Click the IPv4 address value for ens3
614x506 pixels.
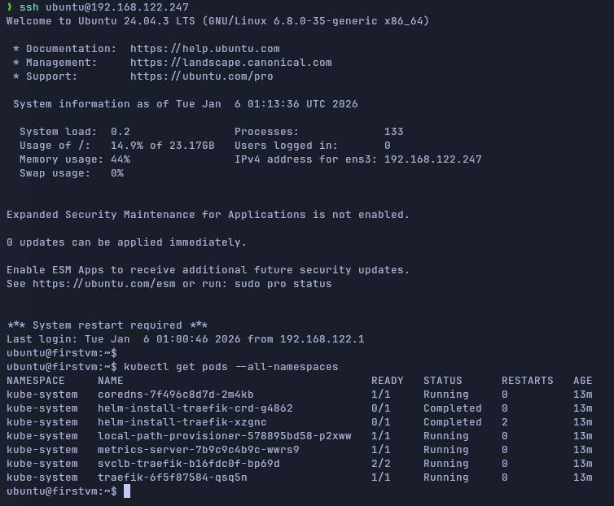(x=432, y=159)
